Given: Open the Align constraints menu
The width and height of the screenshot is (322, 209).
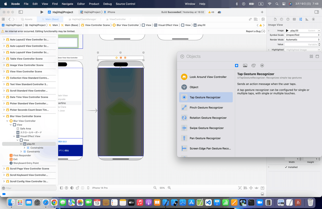Looking at the screenshot, I should (x=246, y=188).
